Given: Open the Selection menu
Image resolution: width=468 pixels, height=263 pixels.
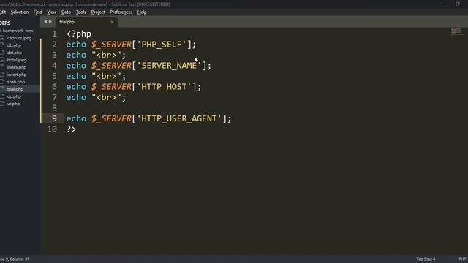Looking at the screenshot, I should (20, 12).
